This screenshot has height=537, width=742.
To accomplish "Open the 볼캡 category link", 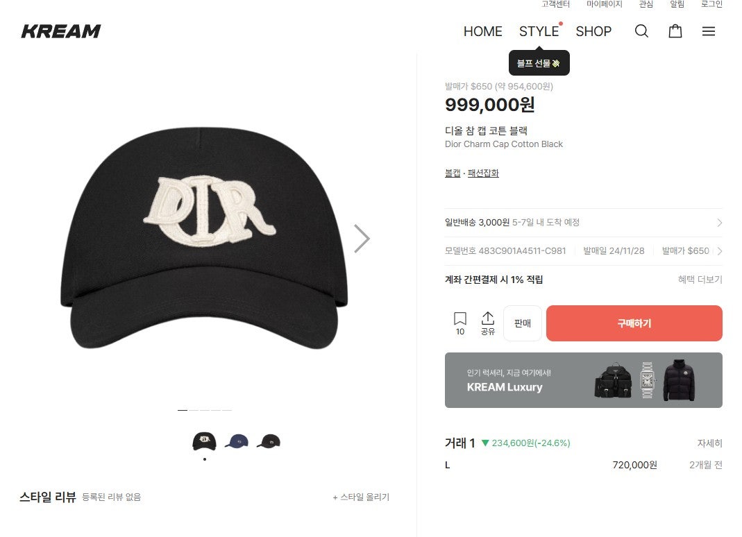I will click(453, 173).
